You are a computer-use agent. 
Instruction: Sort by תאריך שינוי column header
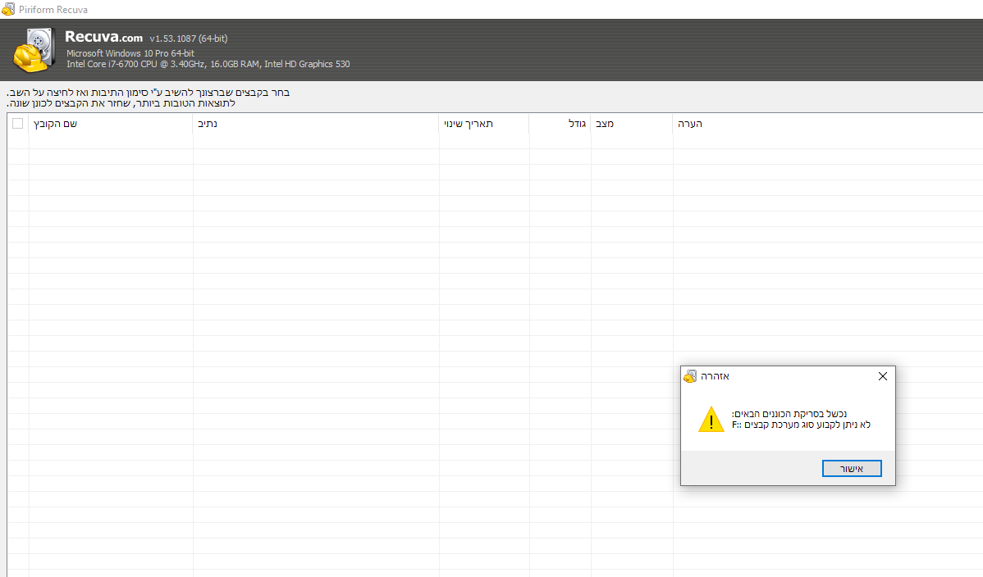click(x=484, y=124)
